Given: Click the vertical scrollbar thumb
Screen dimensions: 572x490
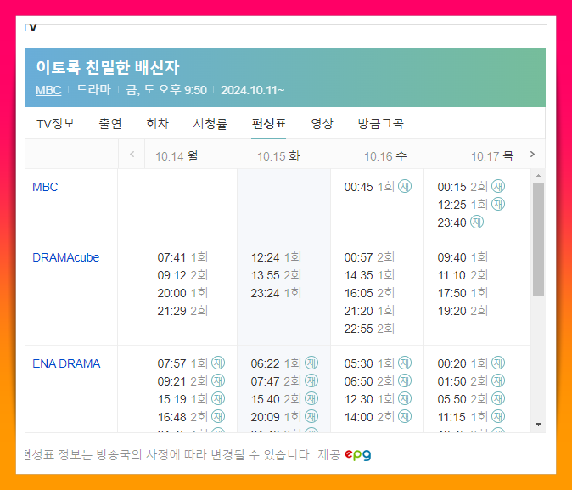Looking at the screenshot, I should pyautogui.click(x=538, y=239).
